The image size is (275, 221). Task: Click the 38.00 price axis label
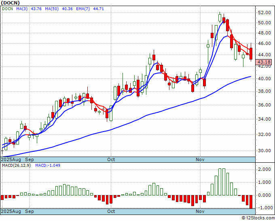pos(264,91)
